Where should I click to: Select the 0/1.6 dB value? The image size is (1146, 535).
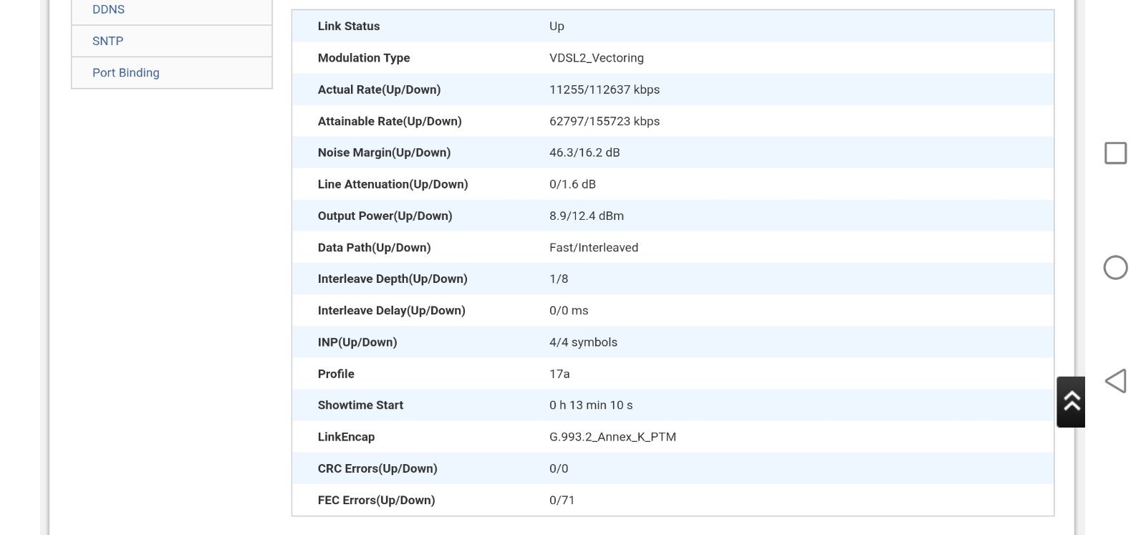(572, 184)
